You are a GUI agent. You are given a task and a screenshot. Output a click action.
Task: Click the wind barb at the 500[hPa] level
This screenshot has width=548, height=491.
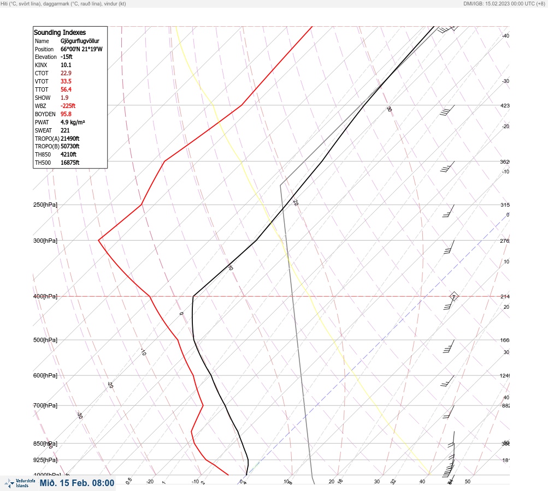tap(449, 346)
